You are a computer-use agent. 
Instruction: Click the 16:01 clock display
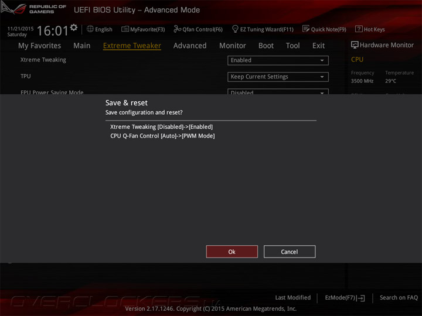(53, 30)
